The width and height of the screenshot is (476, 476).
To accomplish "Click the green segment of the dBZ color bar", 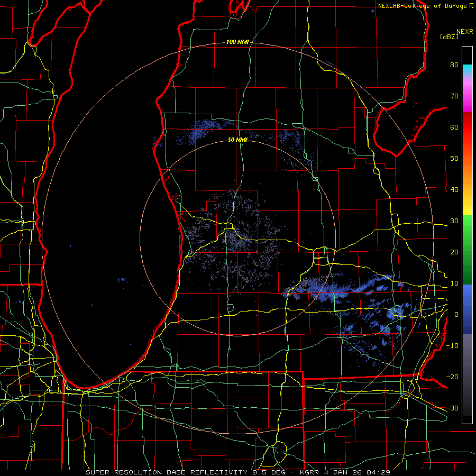I will tap(467, 250).
